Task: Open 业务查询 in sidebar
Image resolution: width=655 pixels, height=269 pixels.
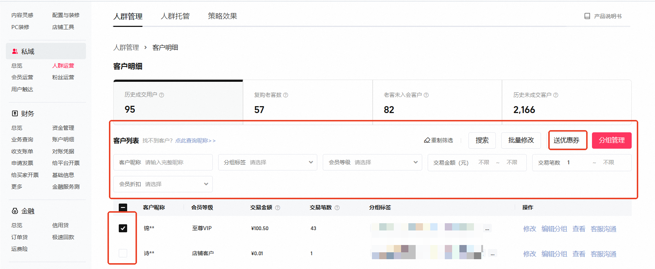Action: click(22, 139)
